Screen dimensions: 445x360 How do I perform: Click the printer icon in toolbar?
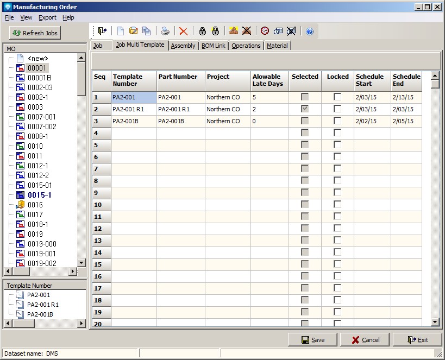pos(165,31)
